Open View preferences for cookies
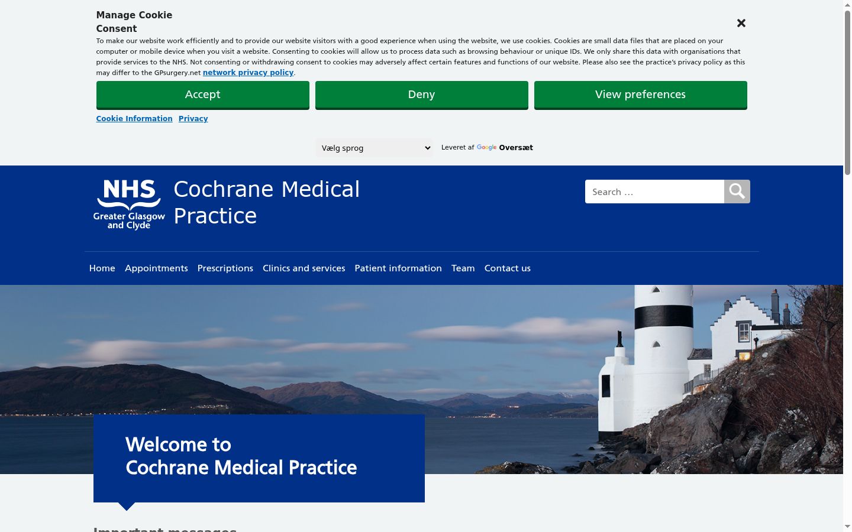852x532 pixels. 641,95
